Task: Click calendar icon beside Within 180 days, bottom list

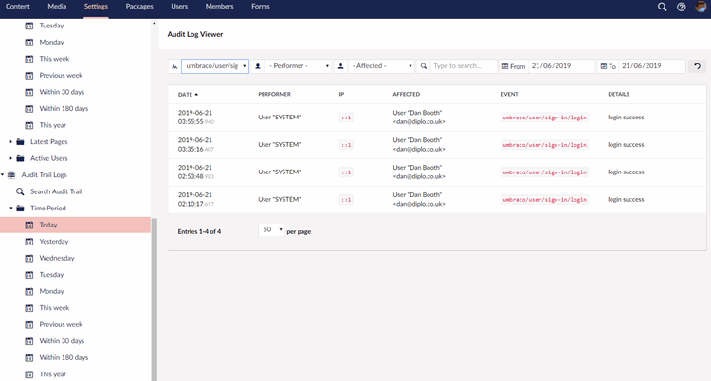Action: (x=29, y=358)
